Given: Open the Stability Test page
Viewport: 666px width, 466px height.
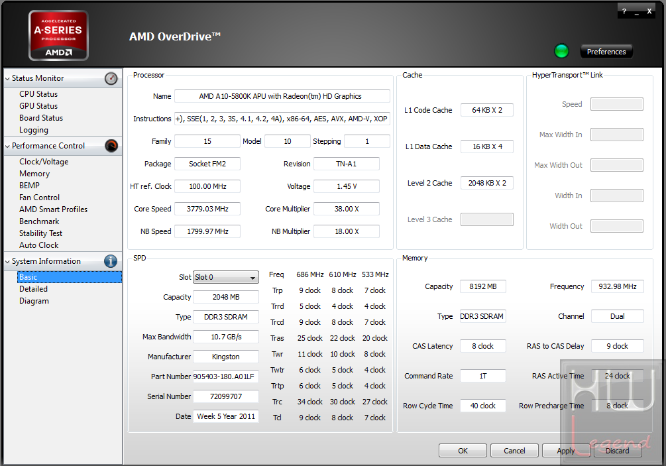Looking at the screenshot, I should click(x=40, y=233).
